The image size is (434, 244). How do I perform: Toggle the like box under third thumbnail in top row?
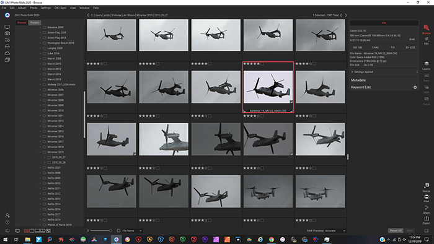[210, 64]
